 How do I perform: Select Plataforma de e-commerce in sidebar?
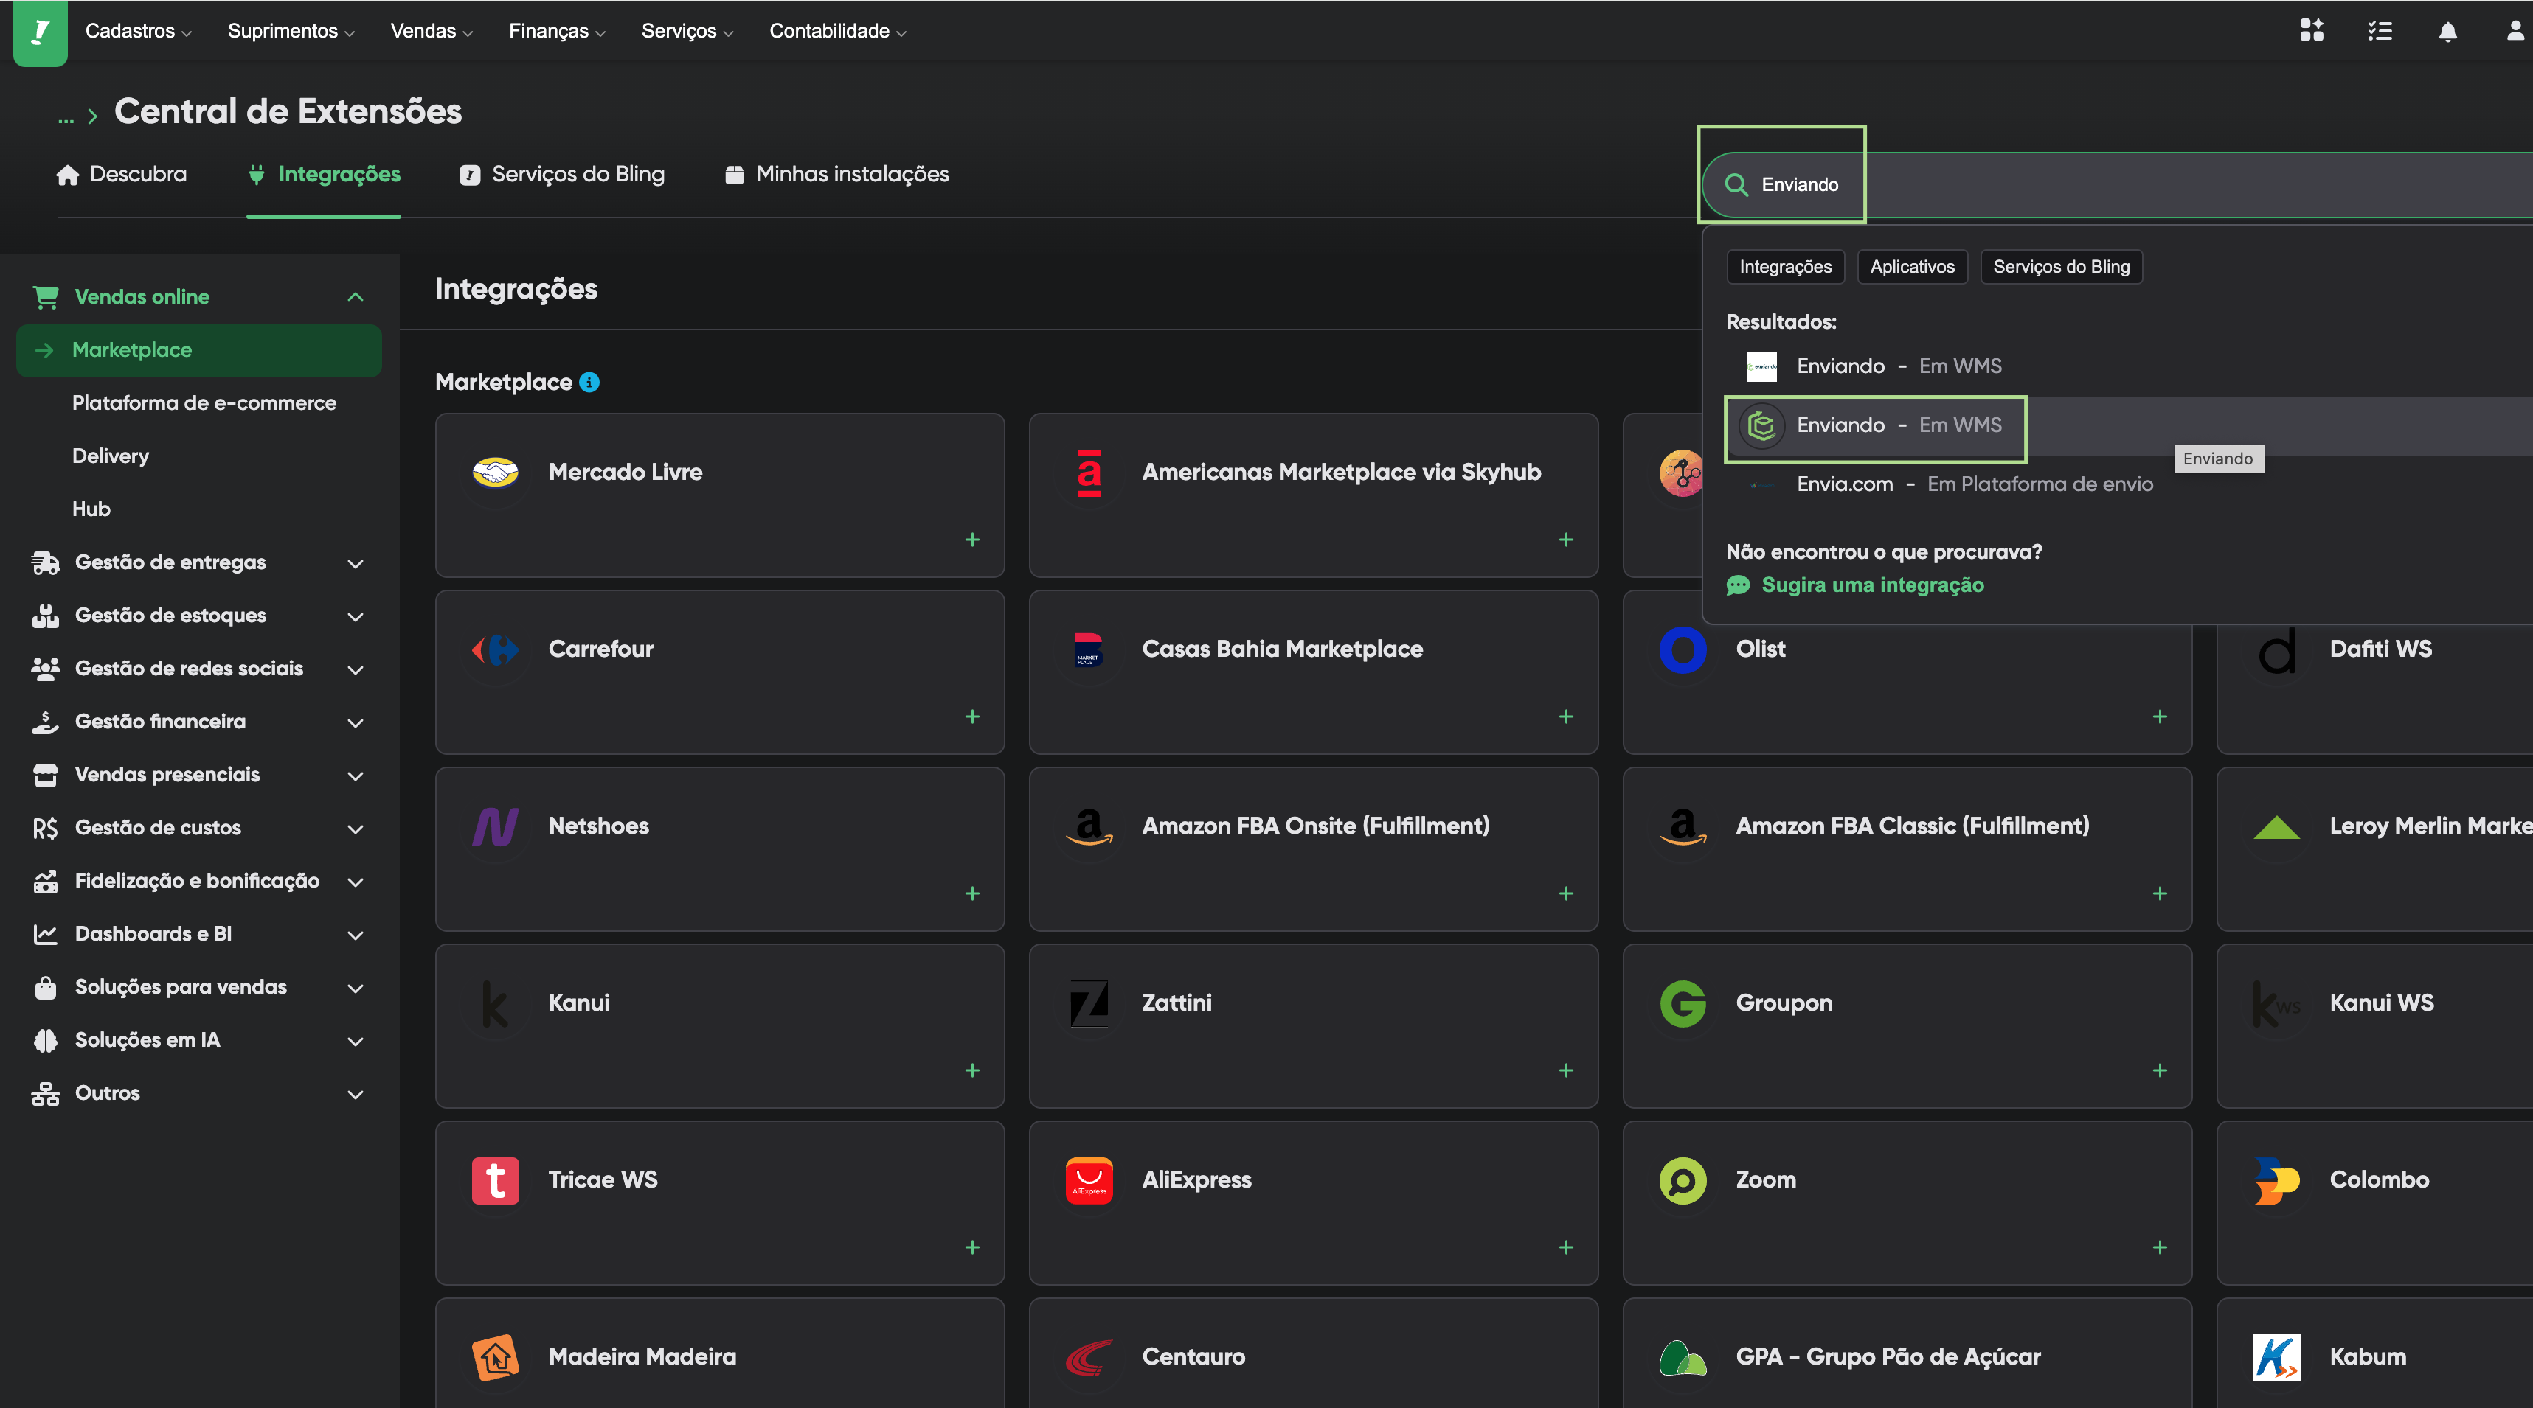click(204, 402)
